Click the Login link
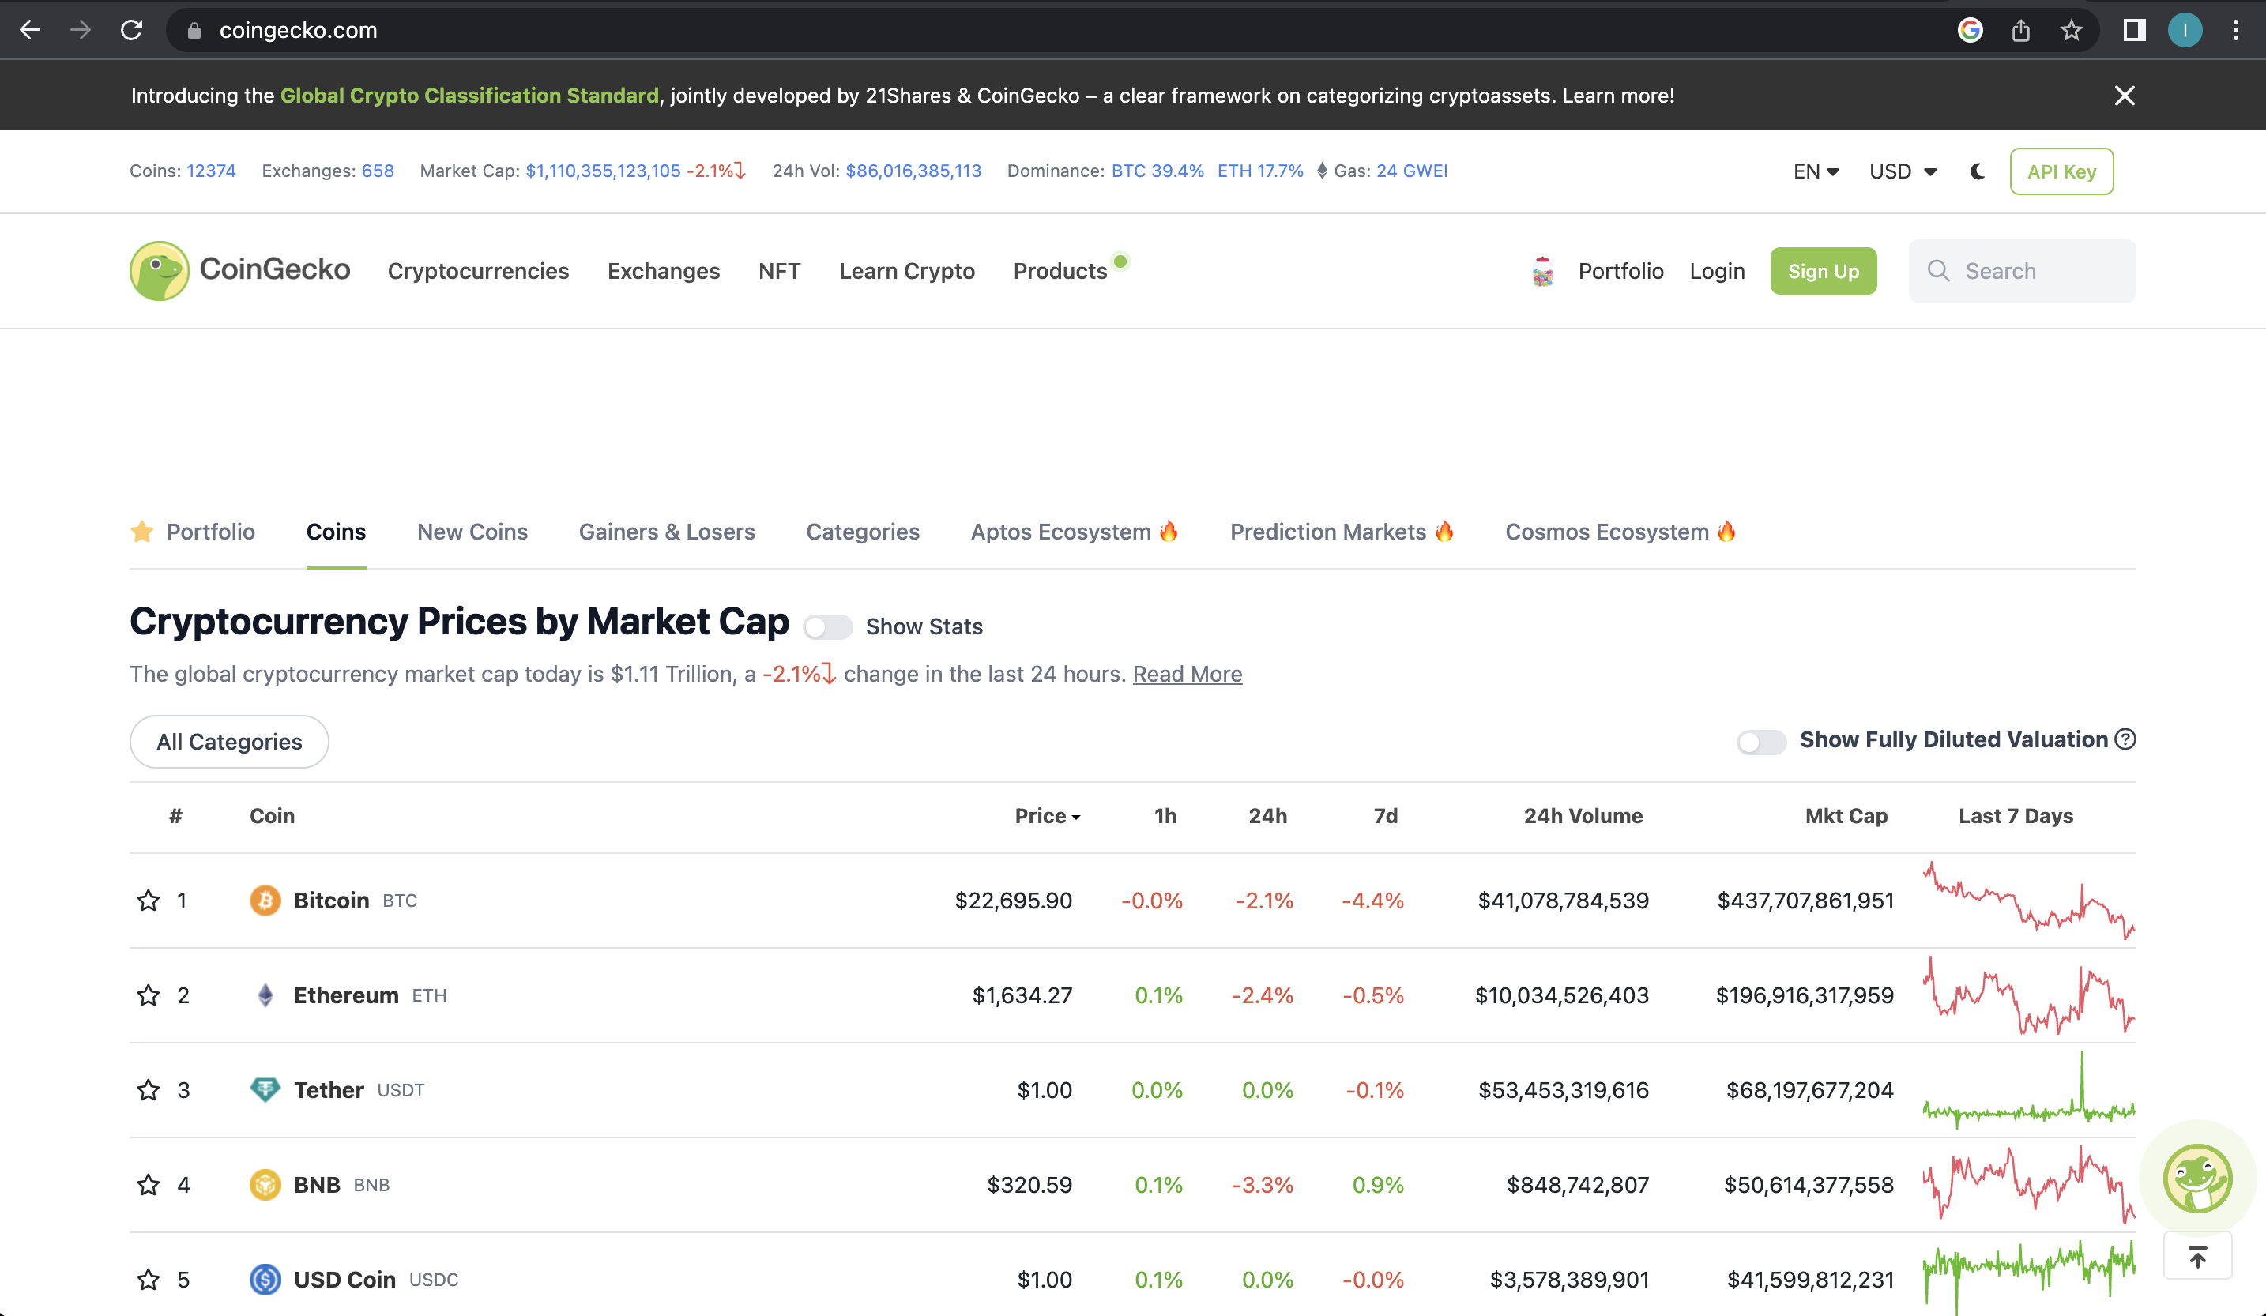This screenshot has width=2266, height=1316. (1718, 271)
